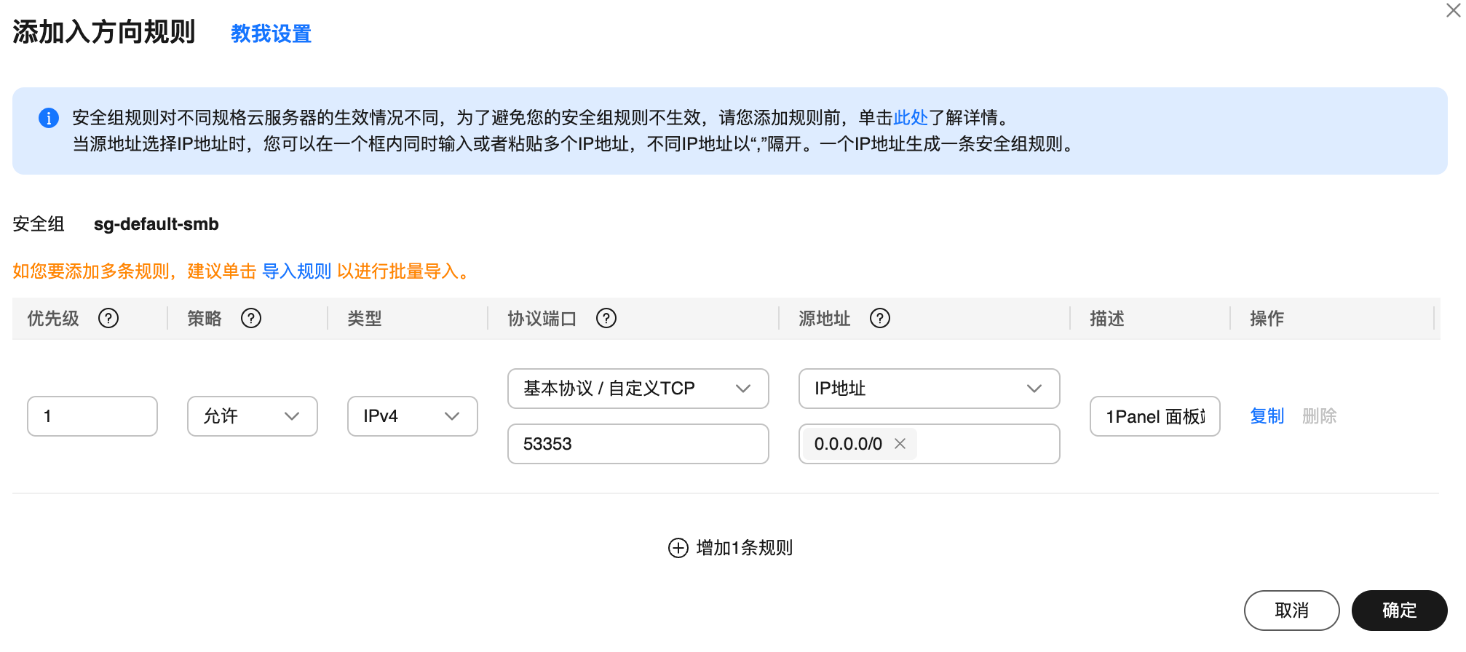The height and width of the screenshot is (652, 1466).
Task: Click the port field containing 53353
Action: tap(638, 444)
